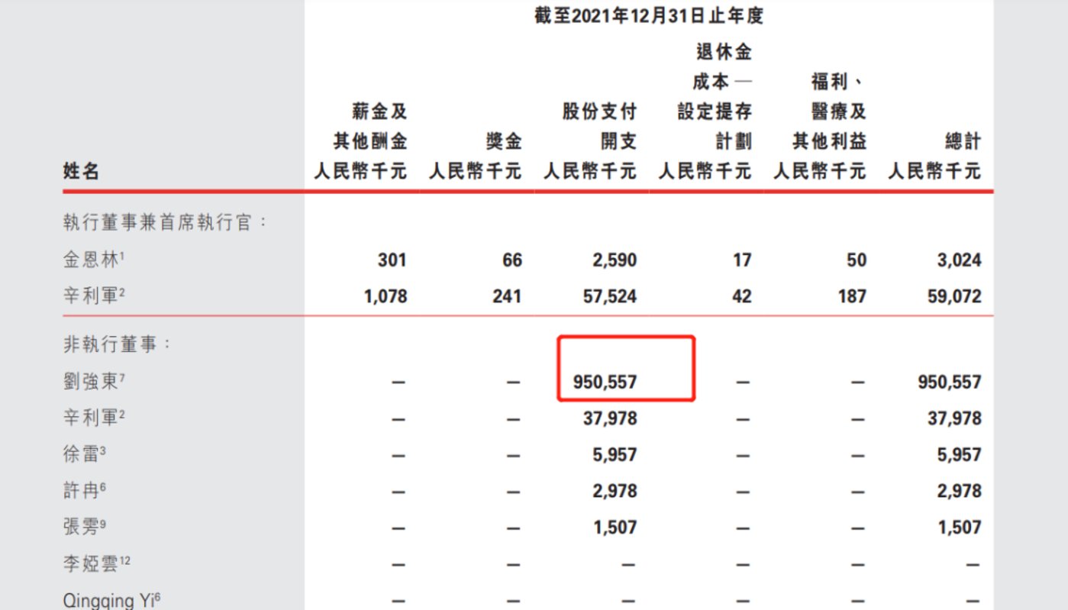Click 5,957 in the 總計 column

click(960, 455)
